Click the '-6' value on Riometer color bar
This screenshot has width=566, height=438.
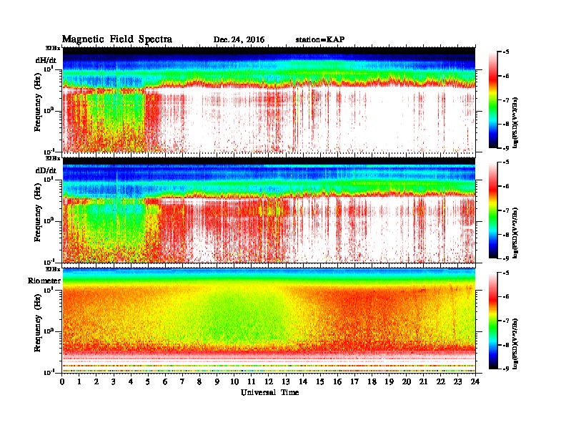click(x=506, y=297)
